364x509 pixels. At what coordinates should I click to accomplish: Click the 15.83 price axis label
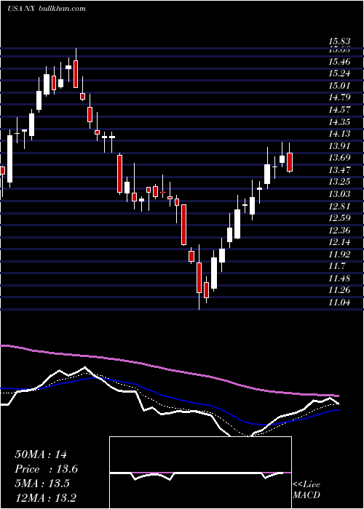coord(339,41)
